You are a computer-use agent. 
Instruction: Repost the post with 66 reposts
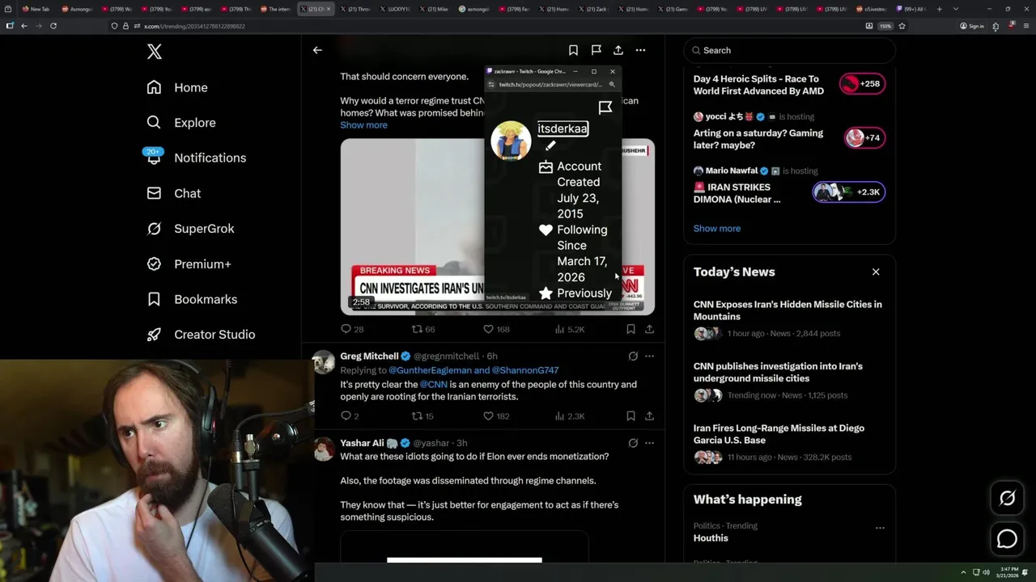(423, 329)
